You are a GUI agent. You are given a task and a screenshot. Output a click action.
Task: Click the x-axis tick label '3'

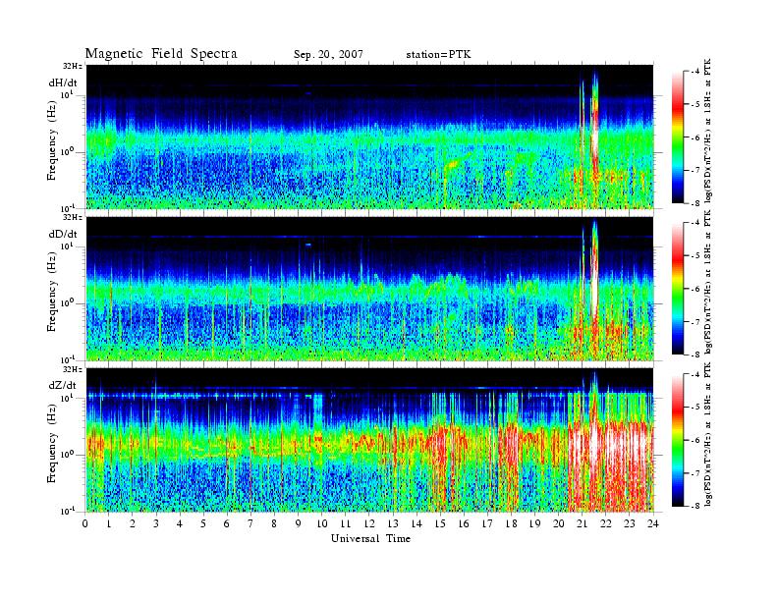coord(157,523)
